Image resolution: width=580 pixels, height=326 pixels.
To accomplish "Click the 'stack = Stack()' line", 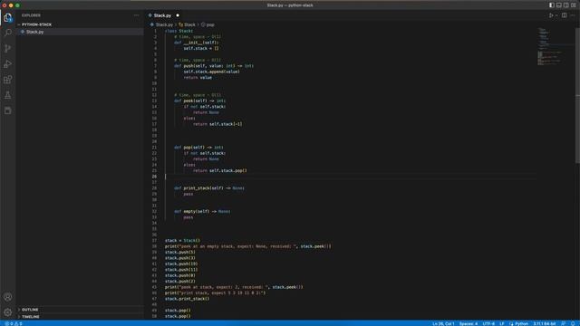I will click(x=182, y=241).
